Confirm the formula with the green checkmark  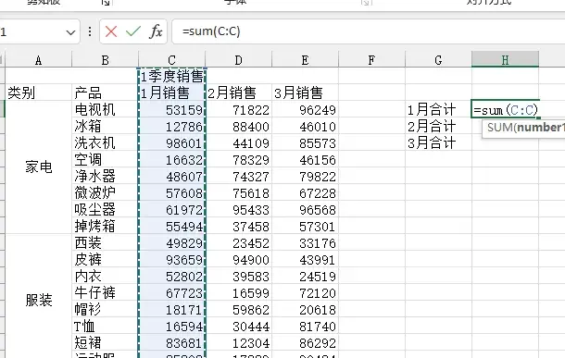point(133,31)
